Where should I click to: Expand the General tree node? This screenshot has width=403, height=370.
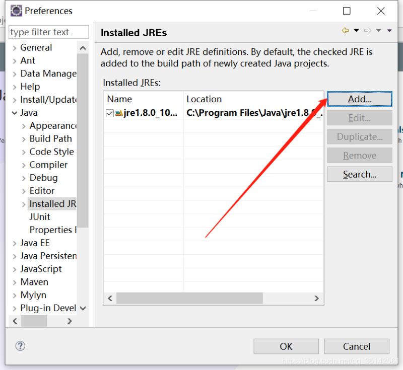point(15,48)
